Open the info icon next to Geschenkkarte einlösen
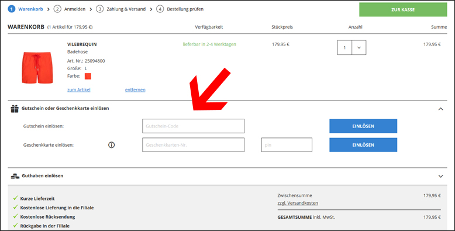455x231 pixels. (112, 145)
